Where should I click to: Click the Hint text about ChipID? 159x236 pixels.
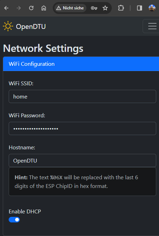tap(76, 182)
